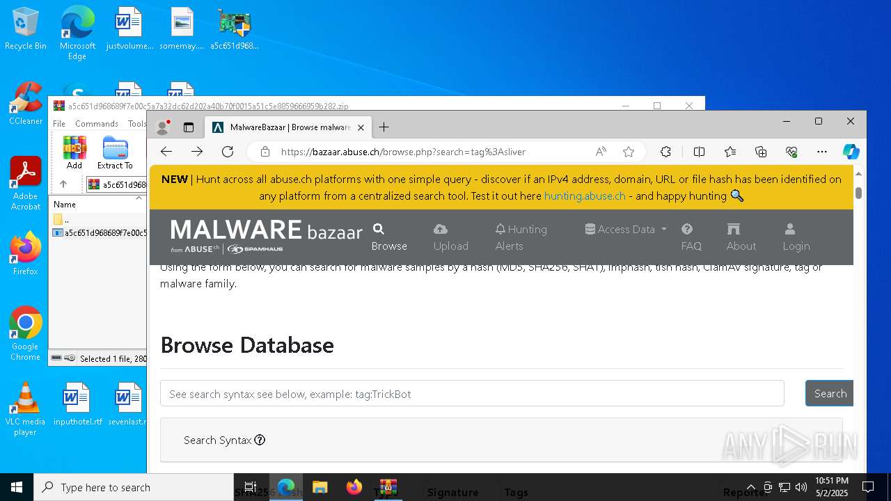The width and height of the screenshot is (891, 501).
Task: Open Hunting Alerts navigation item
Action: (521, 237)
